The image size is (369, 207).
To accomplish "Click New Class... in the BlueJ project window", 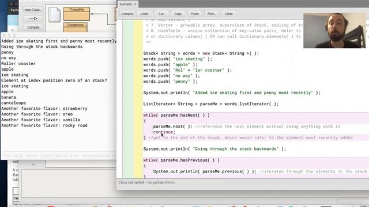I will 33,10.
